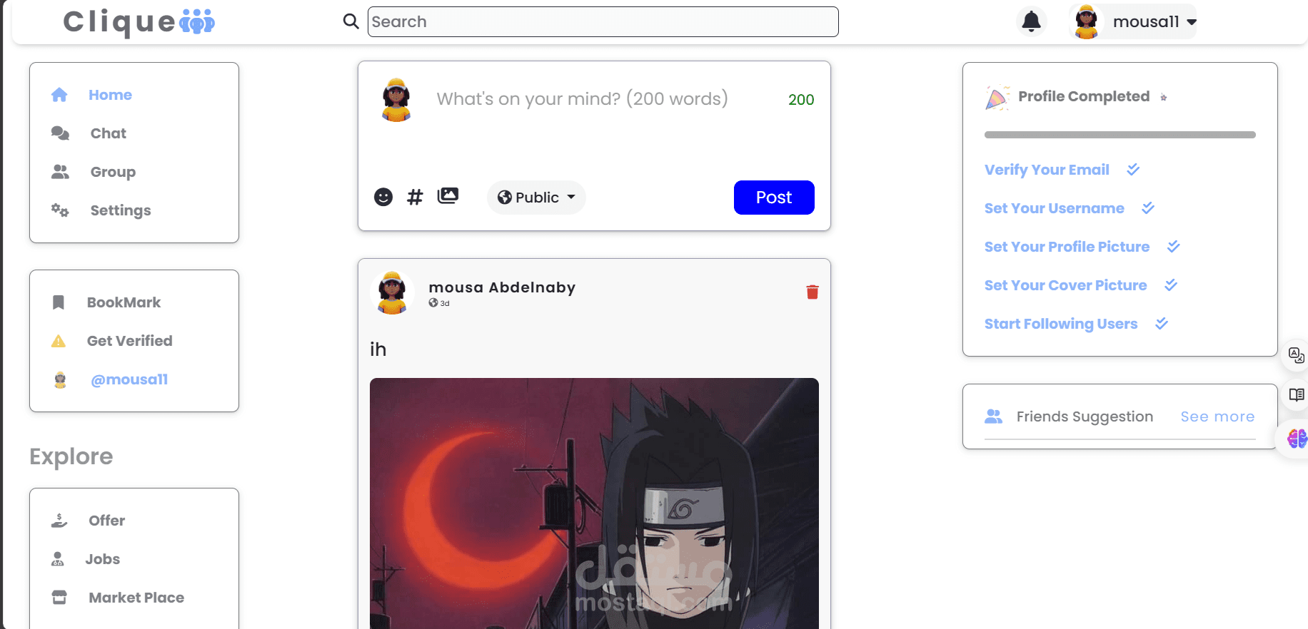The image size is (1308, 629).
Task: Open the notifications bell
Action: (x=1031, y=21)
